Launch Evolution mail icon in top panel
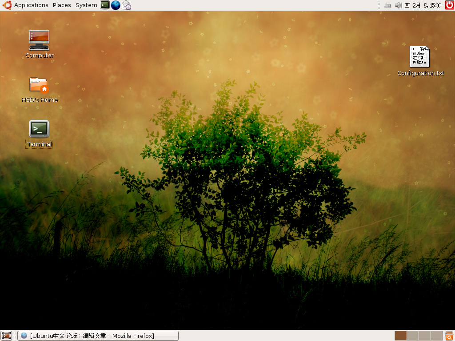The image size is (455, 341). point(126,5)
